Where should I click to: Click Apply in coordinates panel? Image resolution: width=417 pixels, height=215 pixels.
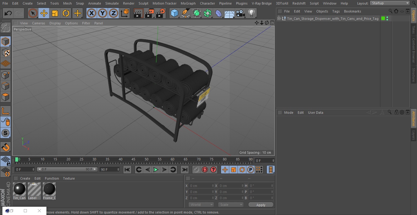[x=261, y=205]
